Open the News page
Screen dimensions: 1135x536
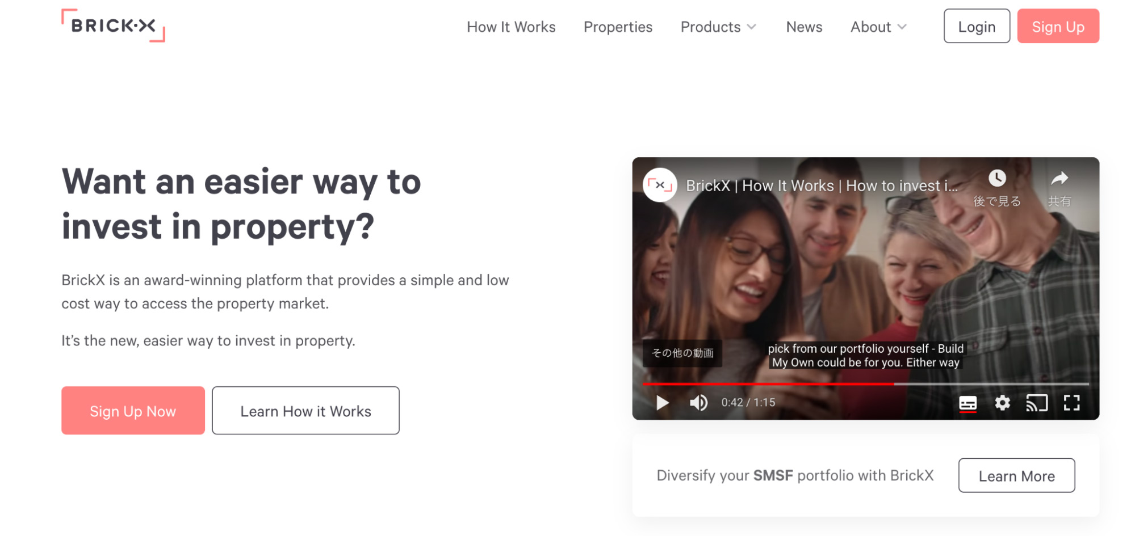(804, 27)
